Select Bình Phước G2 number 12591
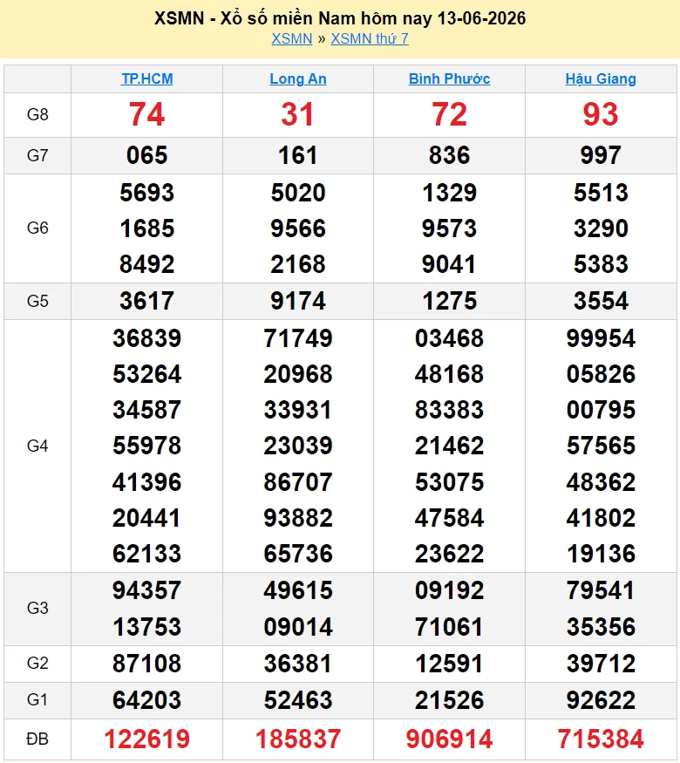Image resolution: width=680 pixels, height=763 pixels. click(450, 664)
